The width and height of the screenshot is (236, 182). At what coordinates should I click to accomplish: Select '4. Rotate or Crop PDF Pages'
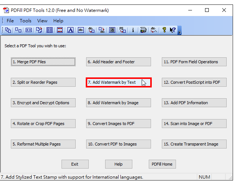43,124
